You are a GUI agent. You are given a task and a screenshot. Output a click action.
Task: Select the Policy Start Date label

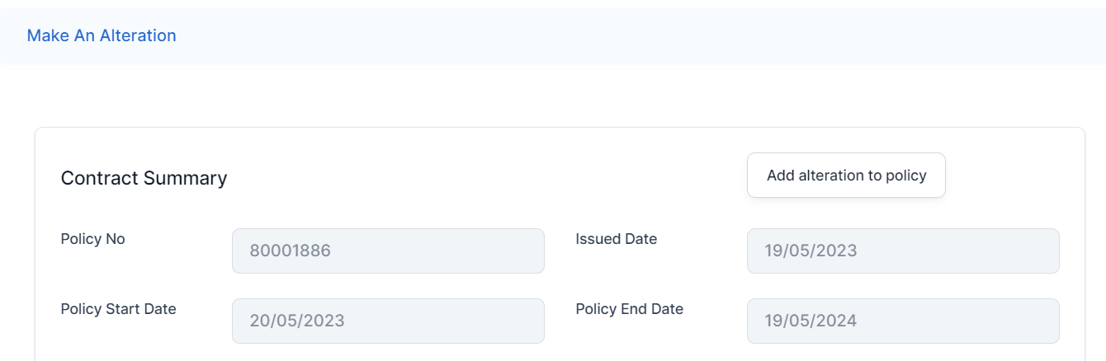coord(119,309)
